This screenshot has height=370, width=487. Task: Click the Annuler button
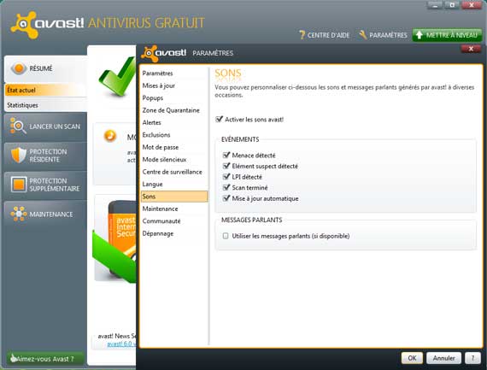[443, 358]
